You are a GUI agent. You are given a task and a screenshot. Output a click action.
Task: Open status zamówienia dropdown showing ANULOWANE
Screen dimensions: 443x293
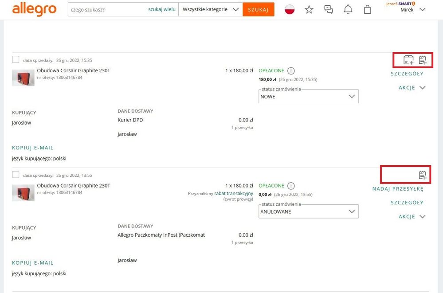[x=309, y=211]
